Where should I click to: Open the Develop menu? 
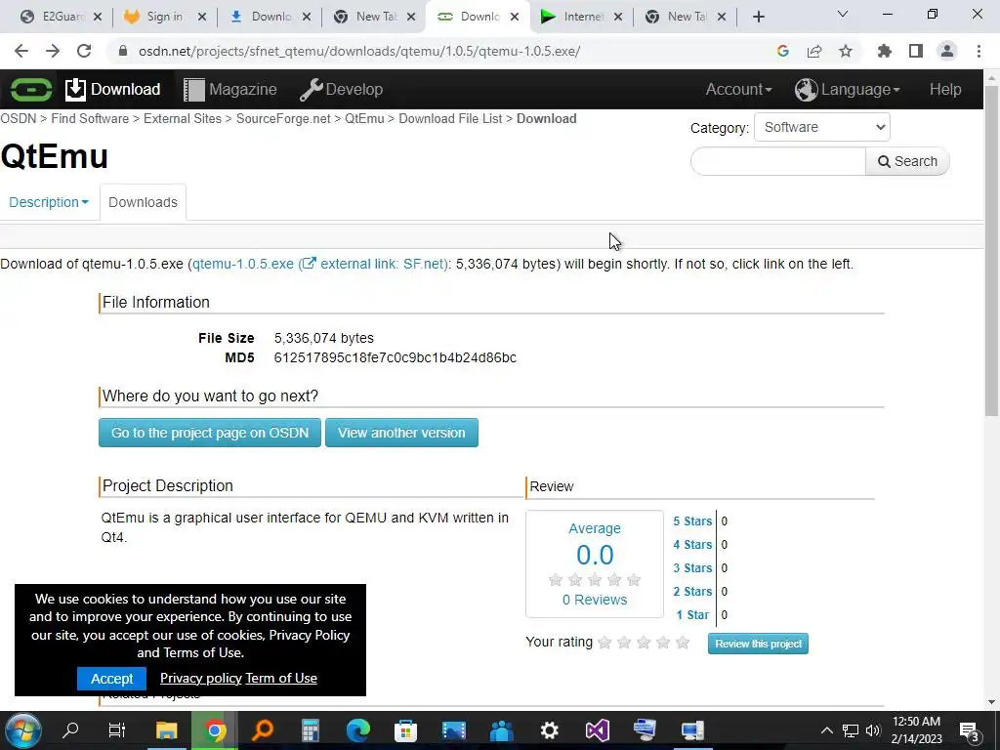pyautogui.click(x=341, y=89)
